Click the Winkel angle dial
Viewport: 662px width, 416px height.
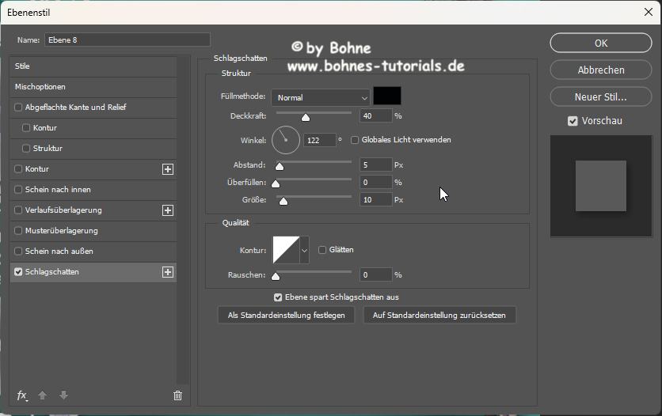(x=286, y=140)
